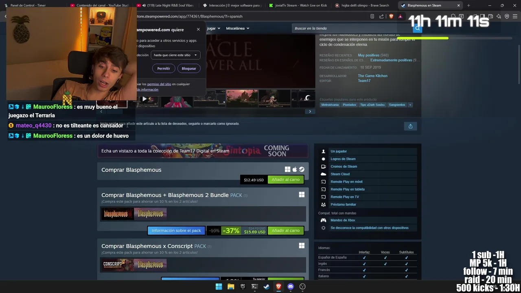Screen dimensions: 521x293
Task: Open the Brave hamburger menu
Action: pos(515,16)
